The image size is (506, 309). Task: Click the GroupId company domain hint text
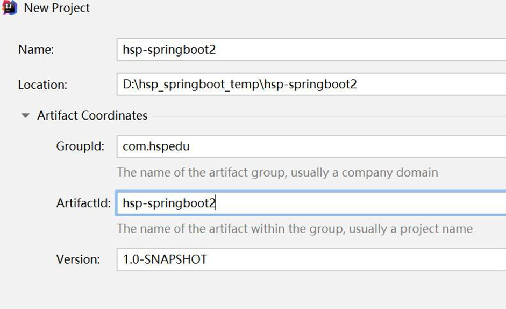(277, 173)
